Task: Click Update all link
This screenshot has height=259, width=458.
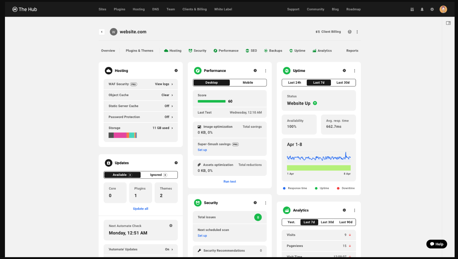Action: click(x=140, y=208)
